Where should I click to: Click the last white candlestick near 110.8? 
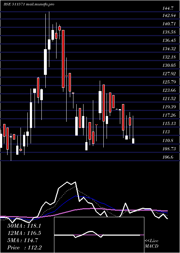pyautogui.click(x=133, y=141)
